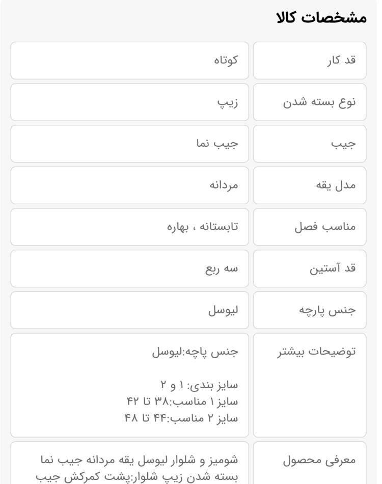Select the معرفی محصول label

pyautogui.click(x=319, y=460)
